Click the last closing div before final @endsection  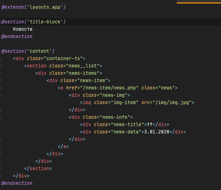coord(21,176)
